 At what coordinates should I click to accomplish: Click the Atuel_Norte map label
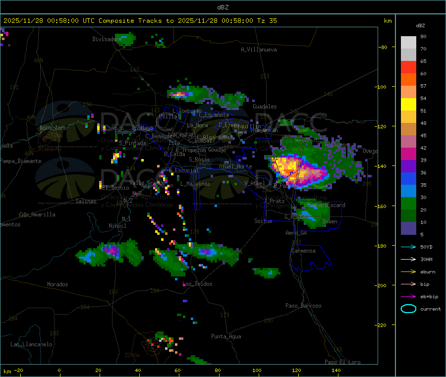pyautogui.click(x=235, y=166)
